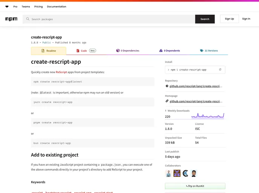Open first collaborator avatar
Screen dimensions: 259x193
point(169,173)
